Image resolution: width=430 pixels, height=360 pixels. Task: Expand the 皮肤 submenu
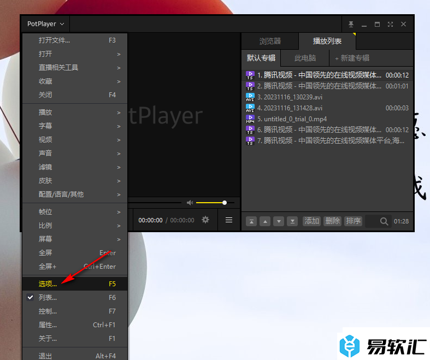[x=75, y=181]
